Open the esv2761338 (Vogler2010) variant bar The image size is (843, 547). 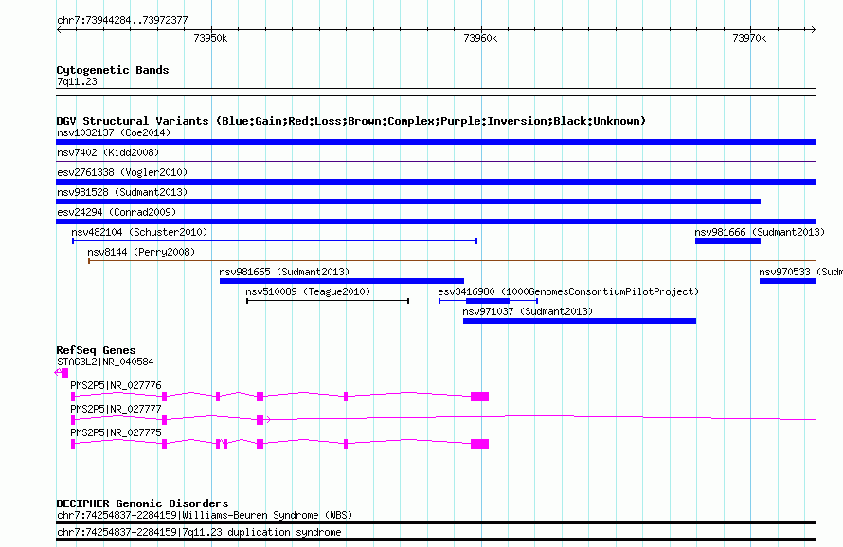click(x=436, y=182)
